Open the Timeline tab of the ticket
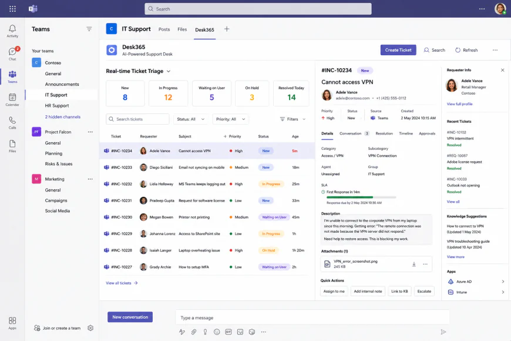The image size is (511, 341). click(x=406, y=133)
